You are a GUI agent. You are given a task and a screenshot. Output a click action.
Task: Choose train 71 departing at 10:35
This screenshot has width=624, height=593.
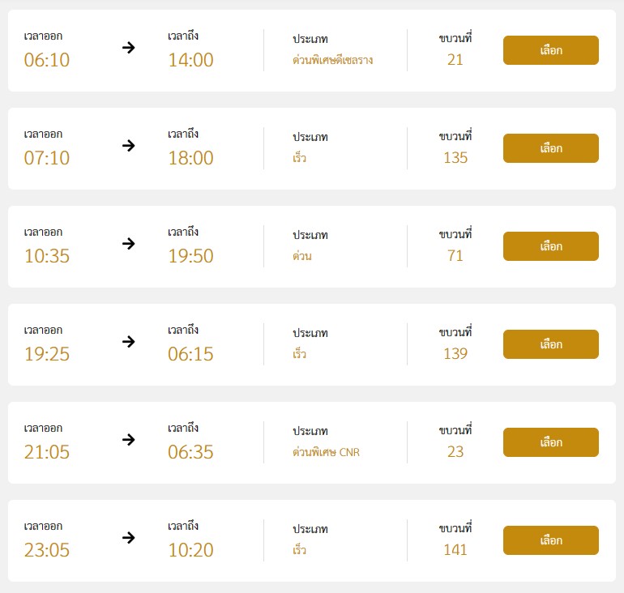point(551,246)
